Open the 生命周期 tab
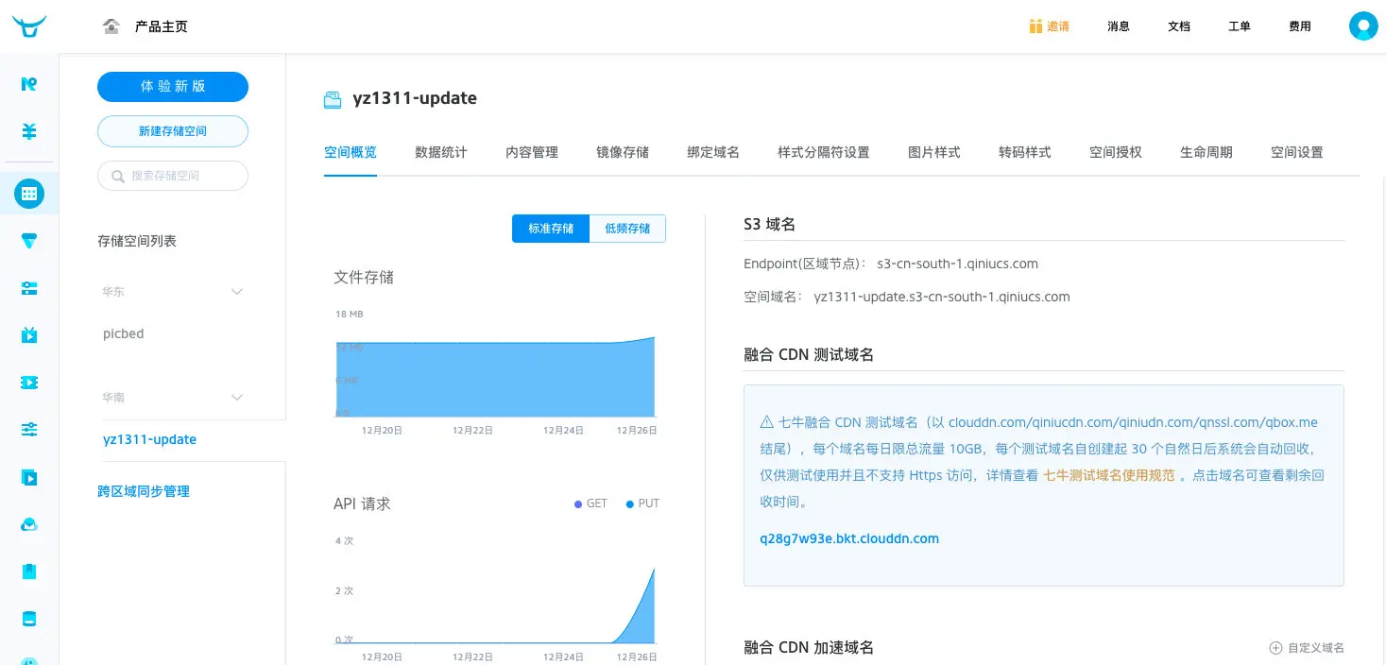 coord(1206,152)
